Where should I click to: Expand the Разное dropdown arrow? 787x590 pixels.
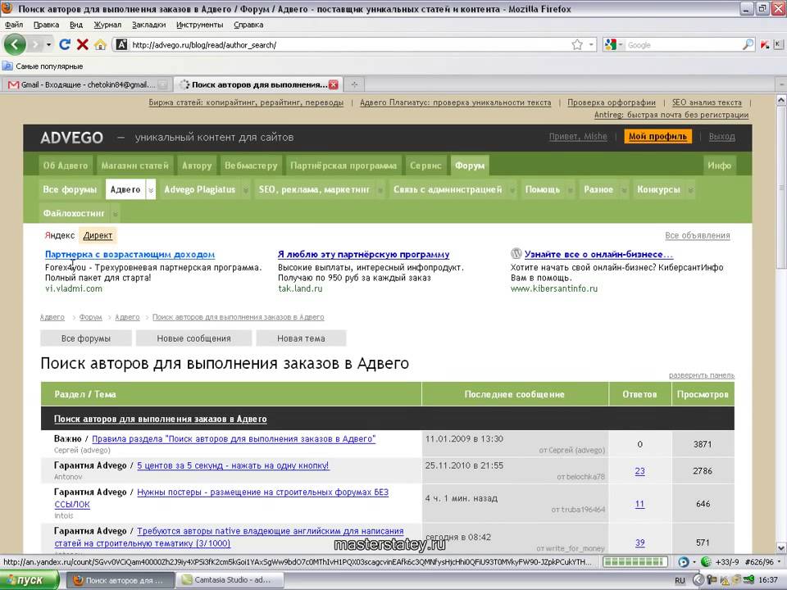coord(624,189)
